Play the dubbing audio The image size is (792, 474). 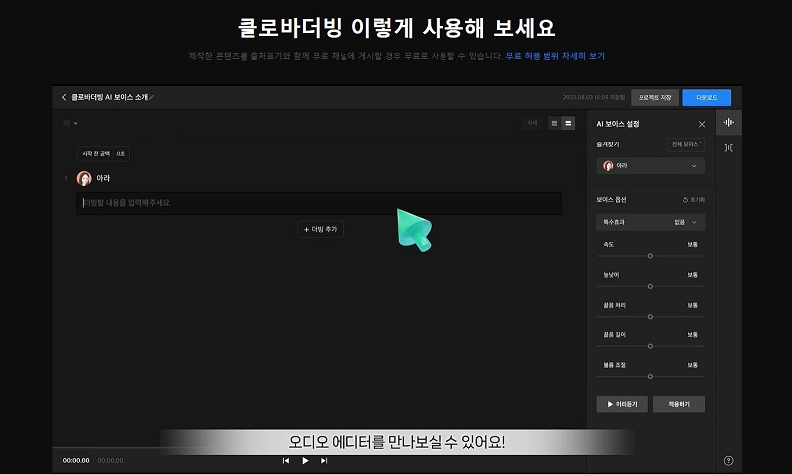pyautogui.click(x=305, y=460)
